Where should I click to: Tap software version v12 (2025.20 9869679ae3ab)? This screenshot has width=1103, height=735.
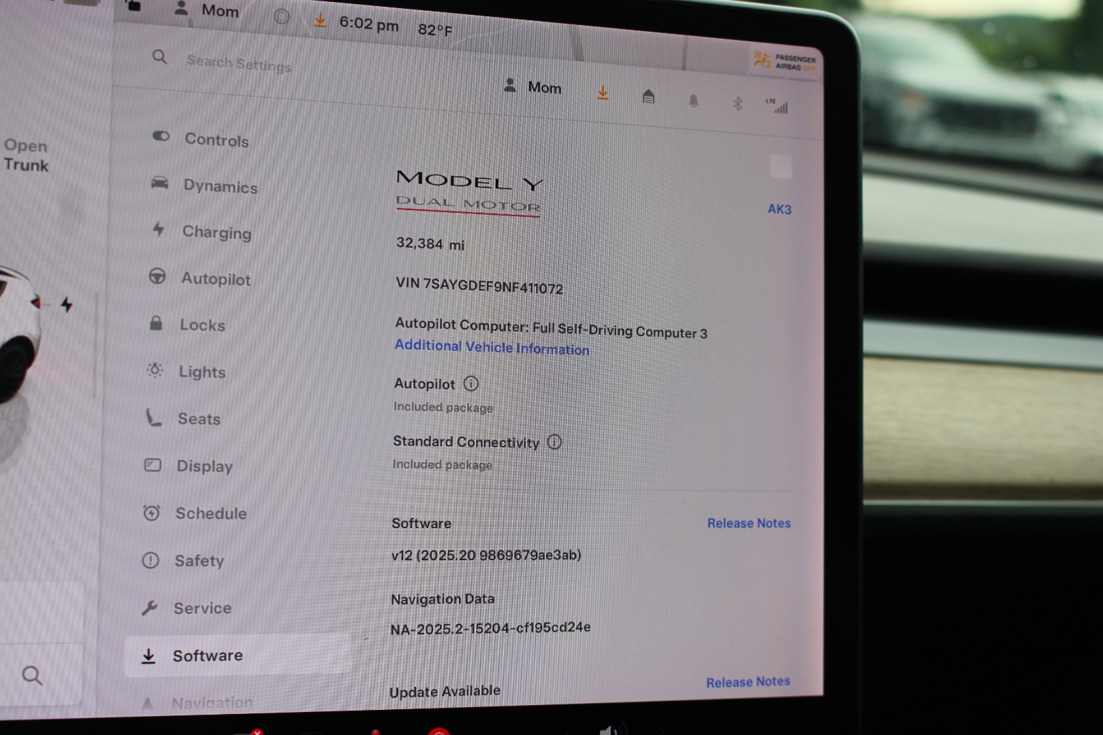point(486,555)
